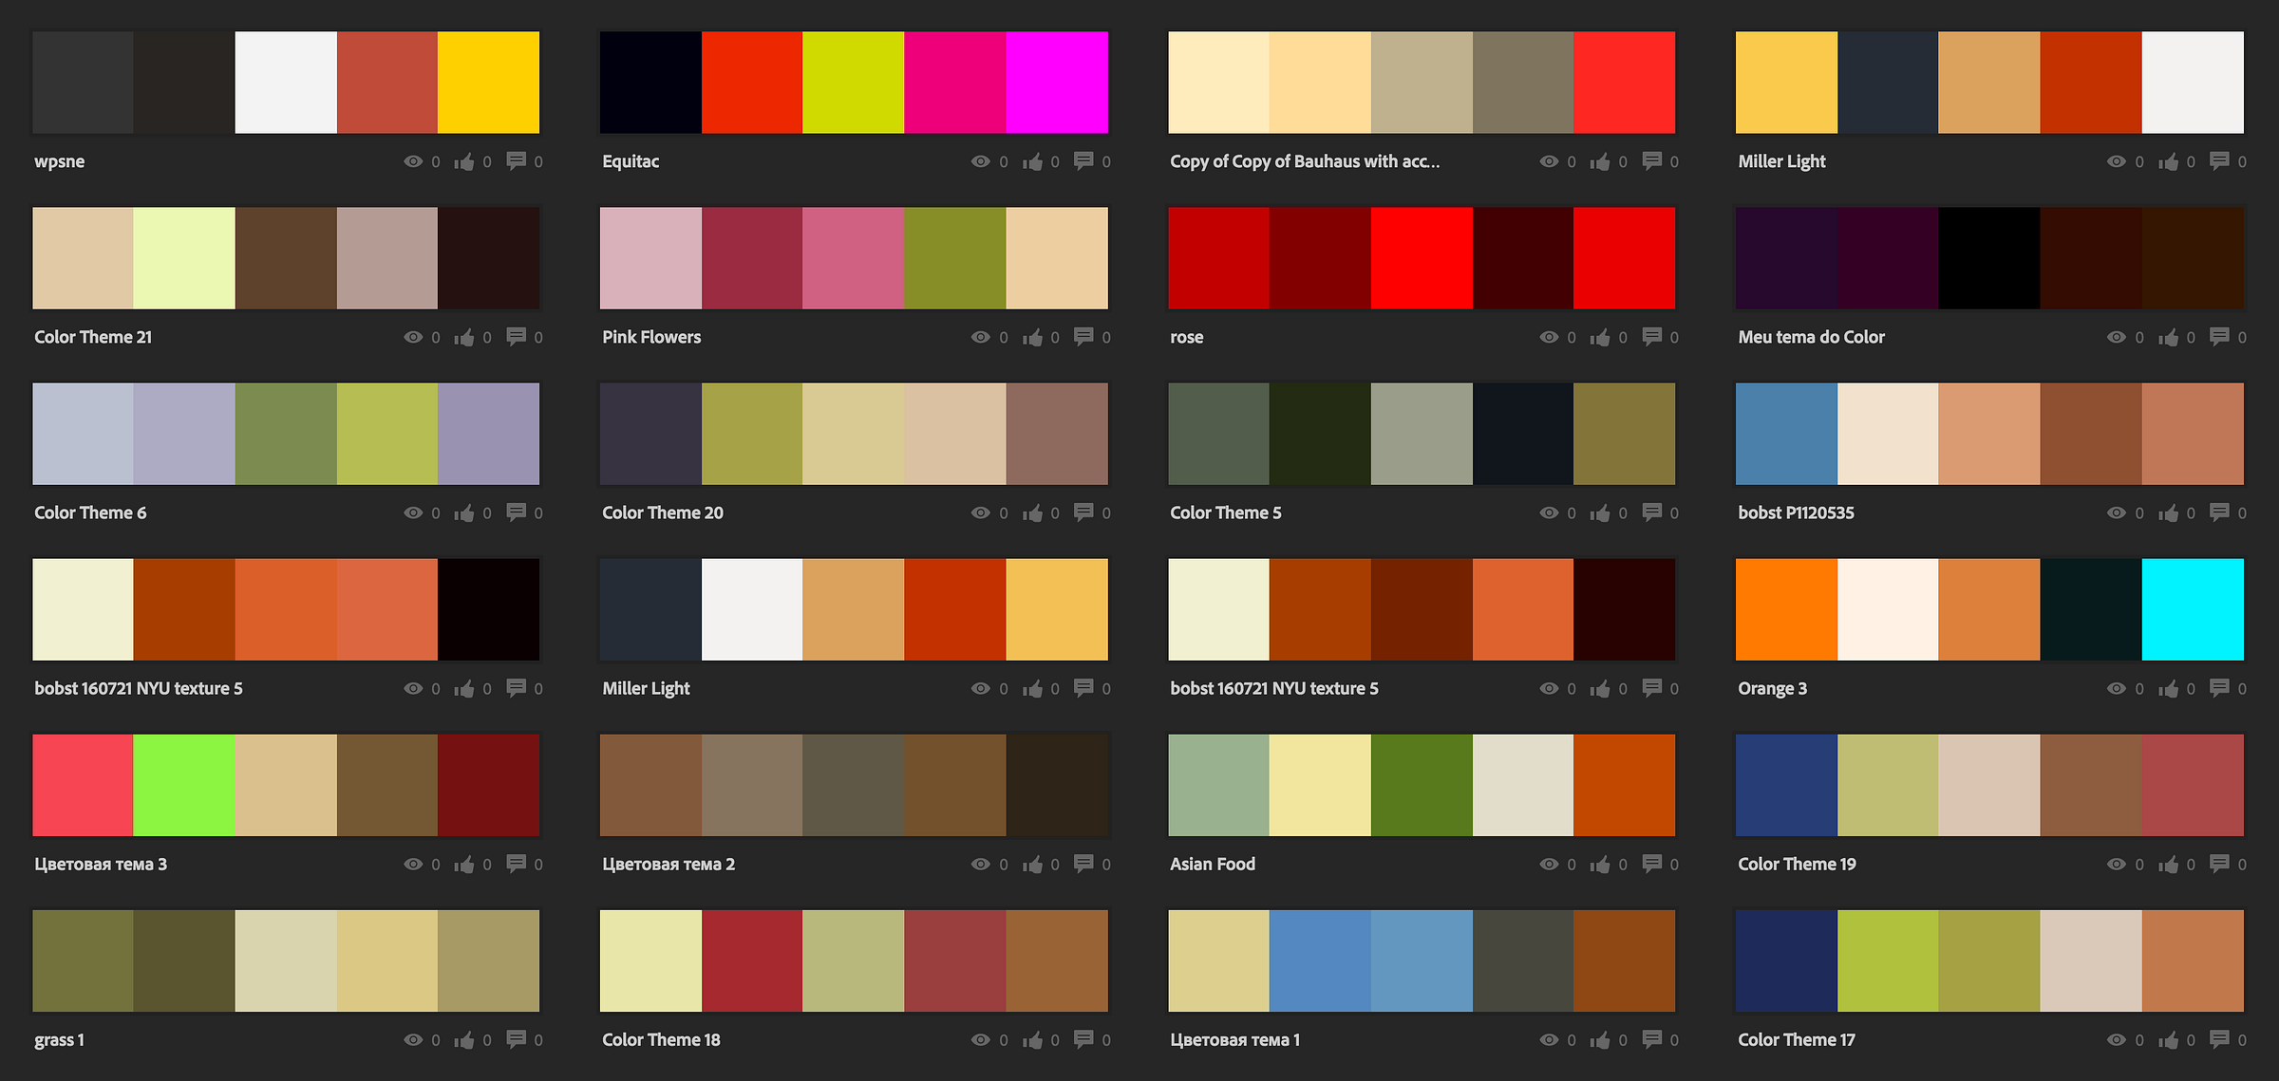Open the Color Theme 18 palette title
Image resolution: width=2279 pixels, height=1081 pixels.
pos(661,1039)
